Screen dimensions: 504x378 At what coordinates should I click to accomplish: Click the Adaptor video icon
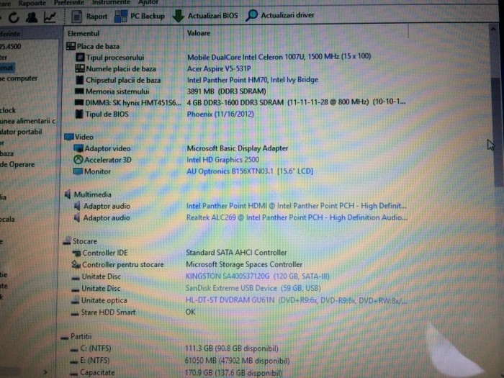click(78, 148)
